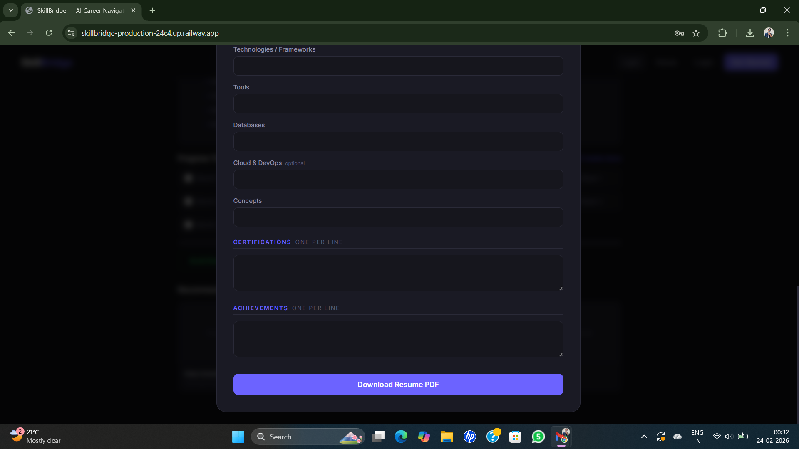The image size is (799, 449).
Task: Click the Download Resume PDF button
Action: (398, 384)
